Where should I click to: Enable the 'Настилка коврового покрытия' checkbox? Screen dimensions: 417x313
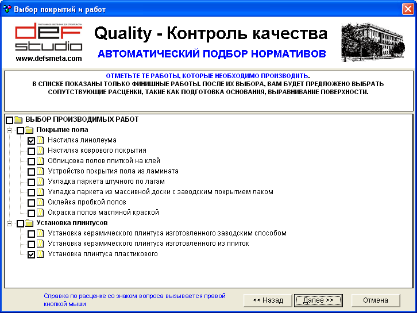pos(32,151)
